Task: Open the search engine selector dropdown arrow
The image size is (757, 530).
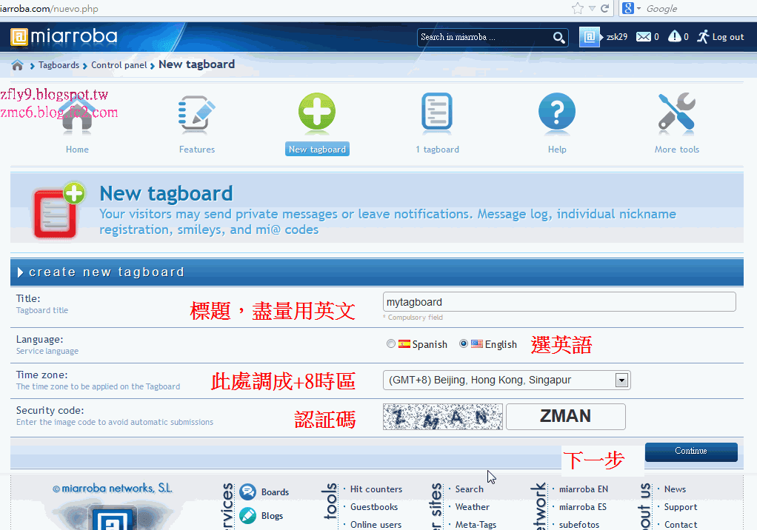Action: [638, 9]
